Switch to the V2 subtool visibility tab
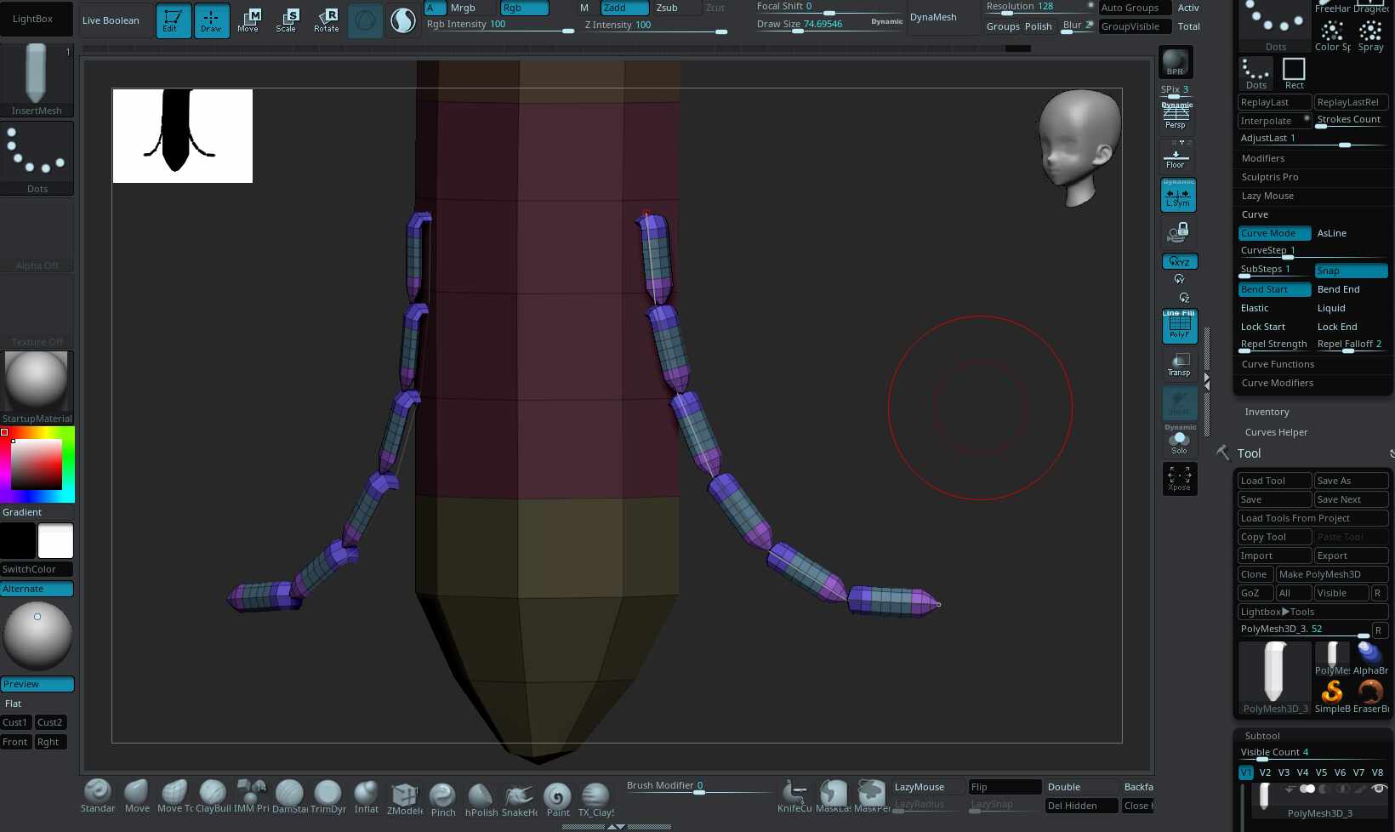 1265,772
